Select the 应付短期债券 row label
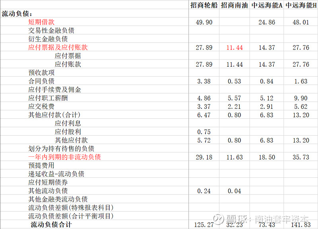Viewport: 318px width, 229px height. click(x=48, y=183)
